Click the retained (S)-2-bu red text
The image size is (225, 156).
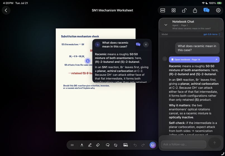pyautogui.click(x=80, y=73)
